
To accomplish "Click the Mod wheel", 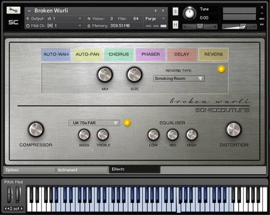I will pos(18,195).
